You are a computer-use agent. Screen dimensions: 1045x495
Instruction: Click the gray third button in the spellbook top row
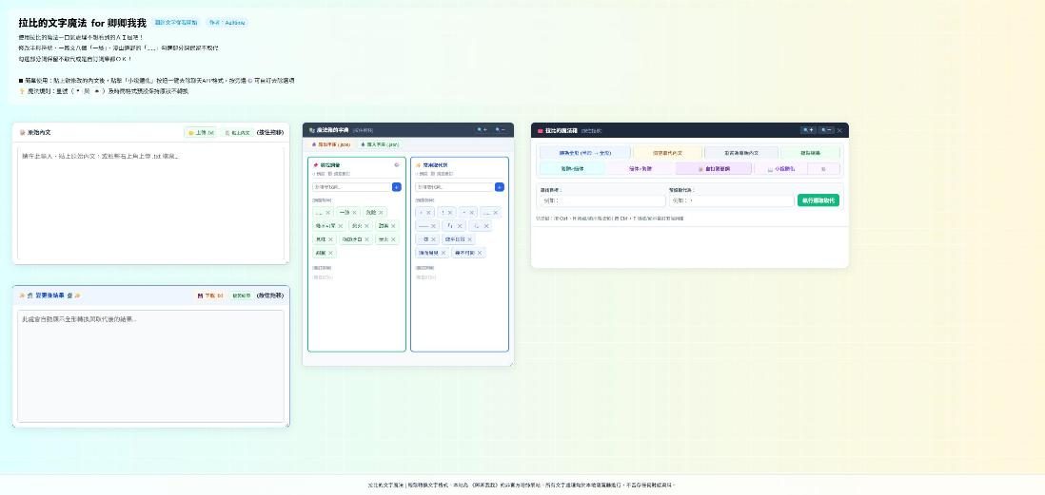coord(741,153)
